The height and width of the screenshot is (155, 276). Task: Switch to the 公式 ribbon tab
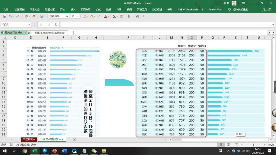98,9
